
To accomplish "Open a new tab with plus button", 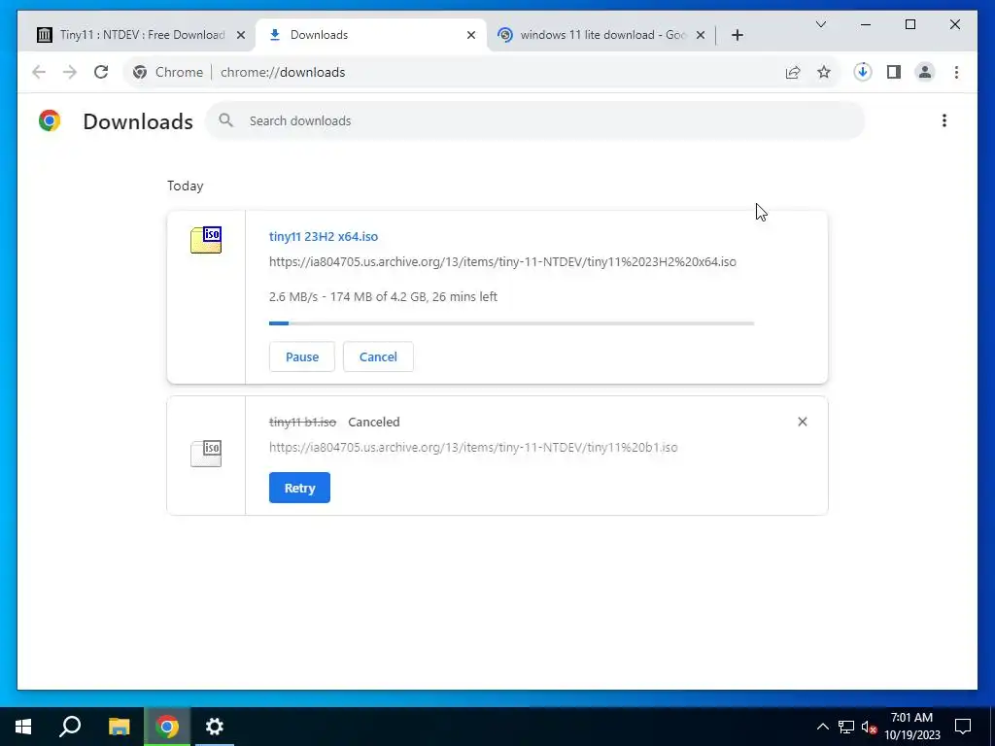I will [737, 36].
